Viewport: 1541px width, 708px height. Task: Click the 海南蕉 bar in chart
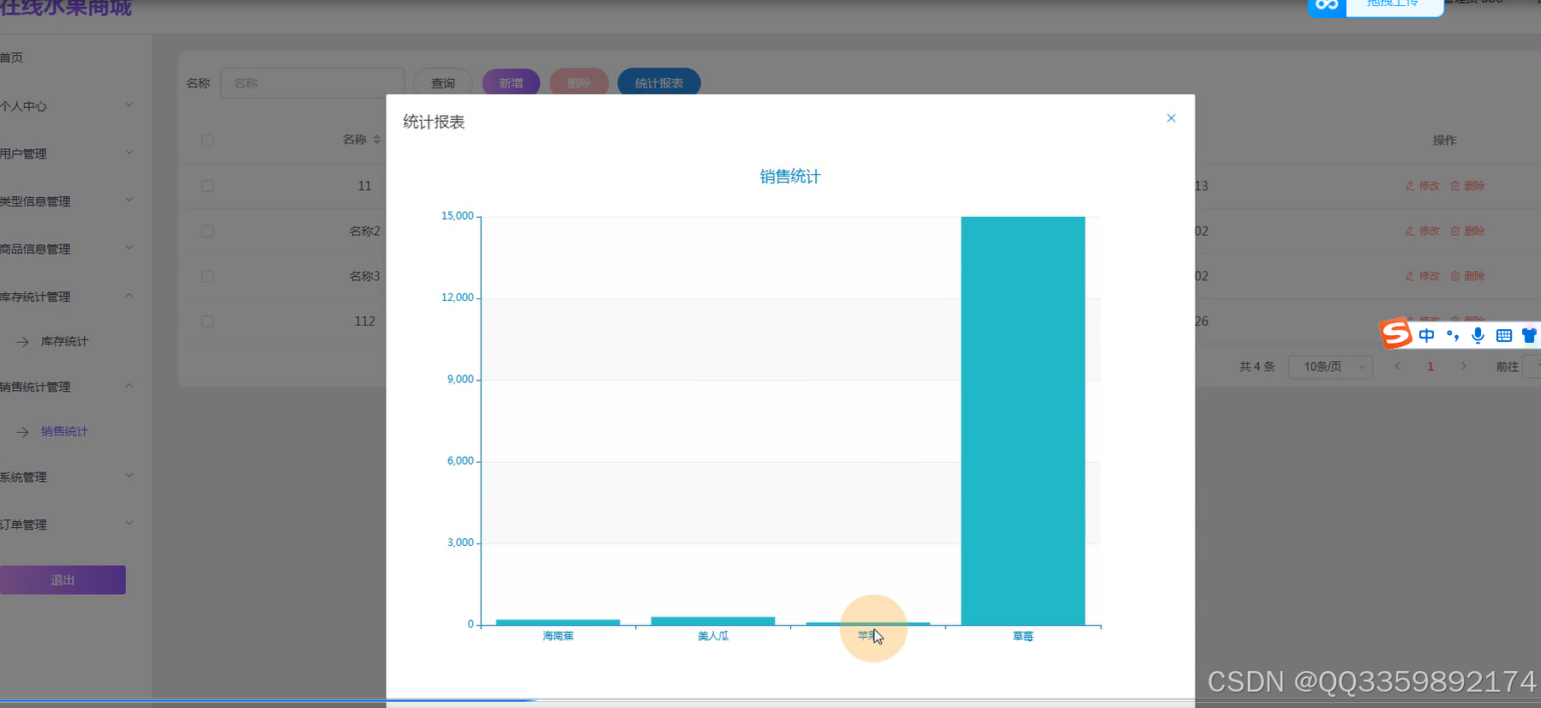pos(558,622)
